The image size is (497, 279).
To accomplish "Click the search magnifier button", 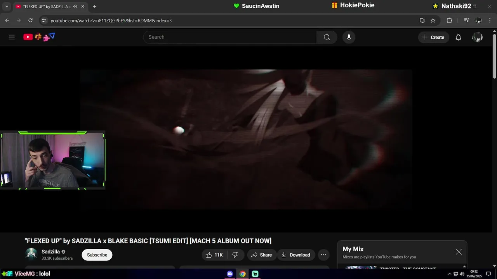I will pos(327,37).
